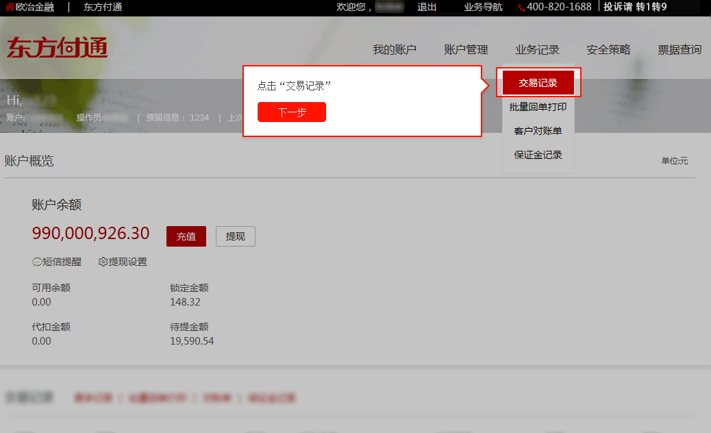Open 提现设置 withdrawal settings
The height and width of the screenshot is (433, 711).
[x=123, y=262]
